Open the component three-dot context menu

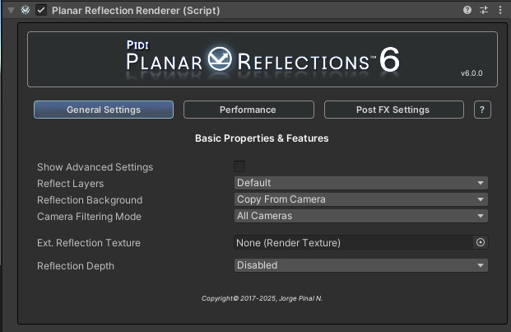[500, 10]
